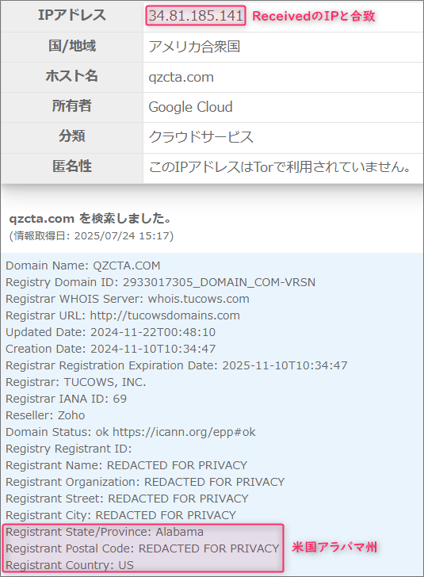Viewport: 424px width, 577px height.
Task: Click the 国/地域 row header
Action: point(72,46)
